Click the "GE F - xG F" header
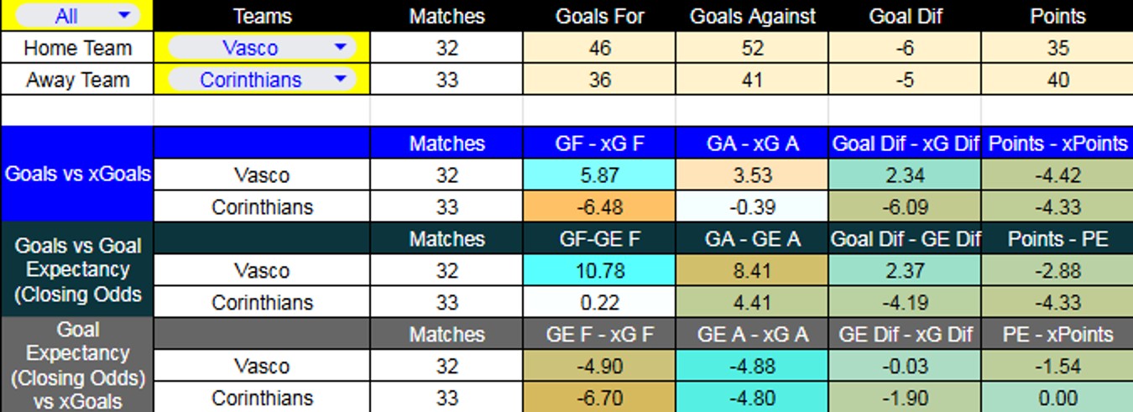1133x412 pixels. 599,335
